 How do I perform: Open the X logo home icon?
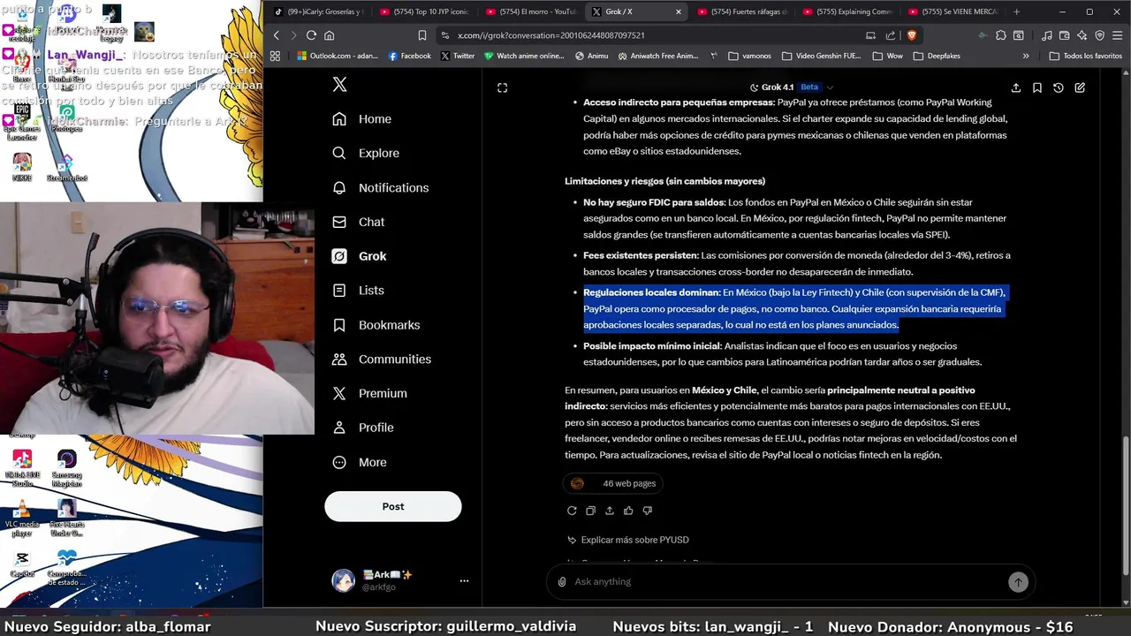point(339,85)
